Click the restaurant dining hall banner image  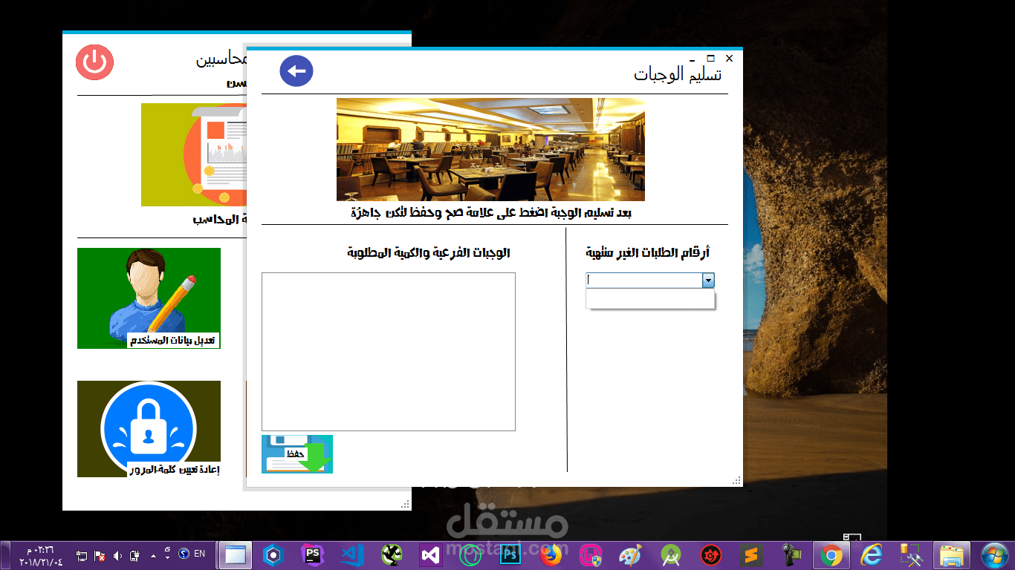coord(490,149)
